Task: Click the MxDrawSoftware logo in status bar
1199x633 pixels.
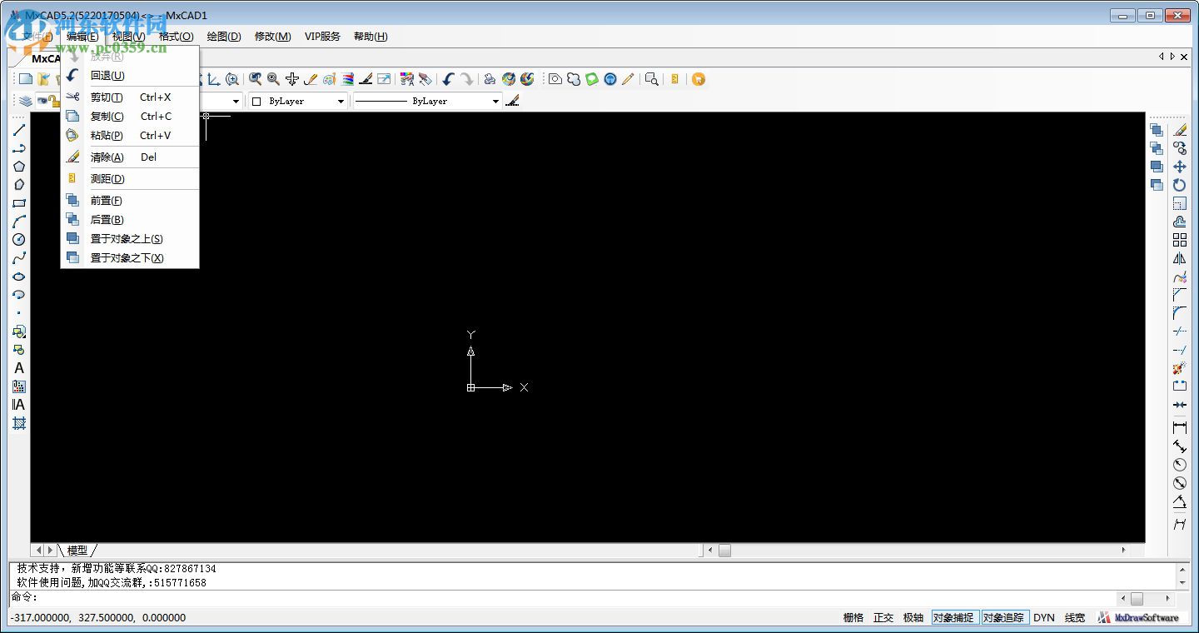Action: click(1139, 618)
